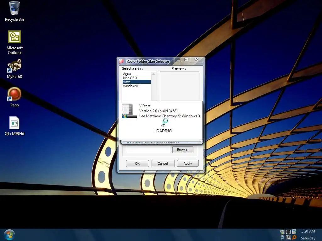Screen dimensions: 322x241
Task: Select the Agua skin
Action: [136, 74]
